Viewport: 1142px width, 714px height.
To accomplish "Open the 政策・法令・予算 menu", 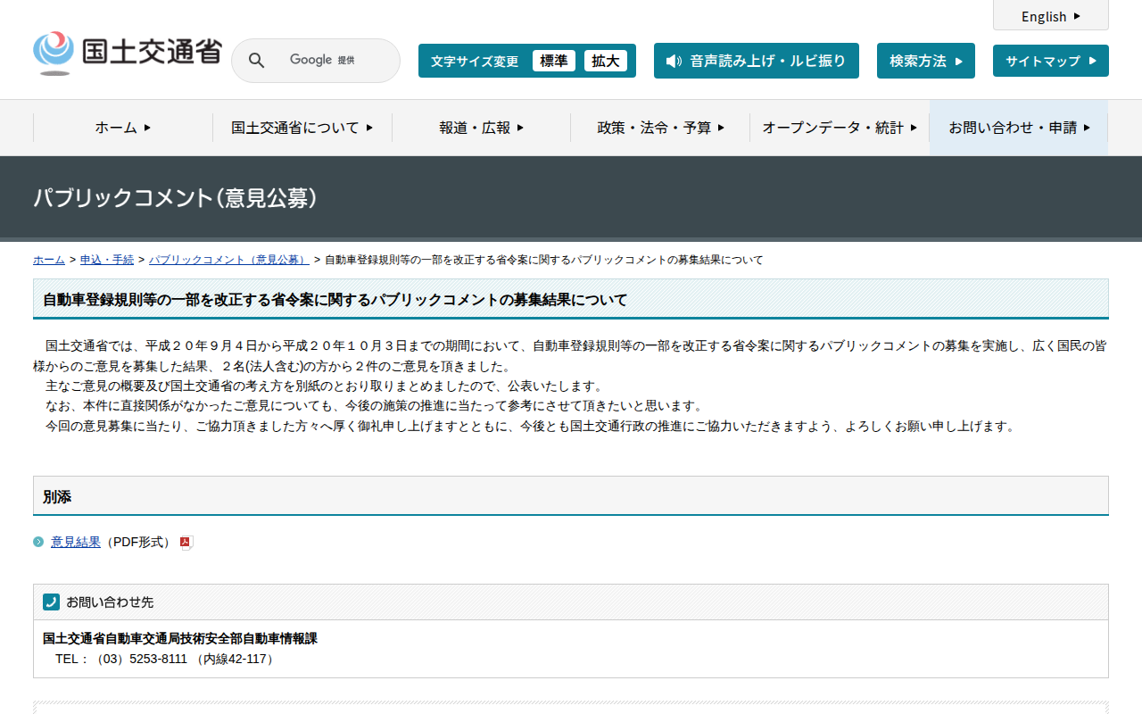I will tap(660, 128).
